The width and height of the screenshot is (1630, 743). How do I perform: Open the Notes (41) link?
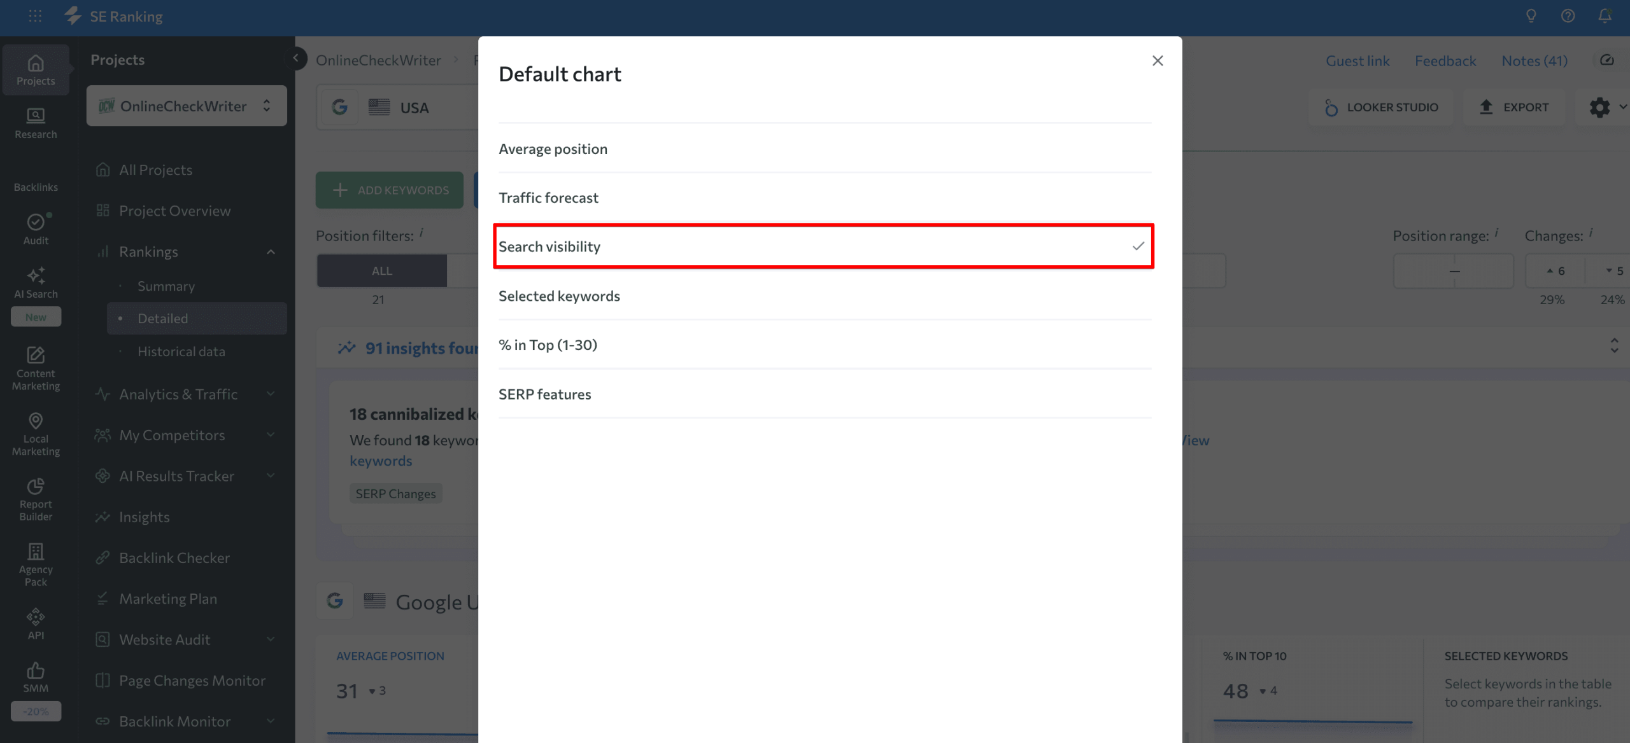[x=1534, y=60]
